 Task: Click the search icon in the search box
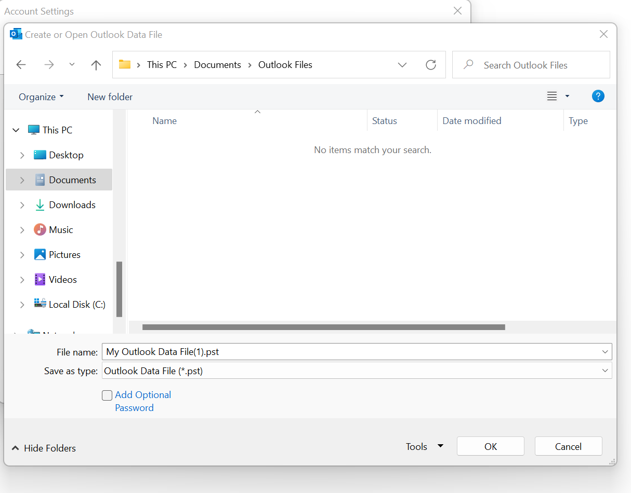468,64
